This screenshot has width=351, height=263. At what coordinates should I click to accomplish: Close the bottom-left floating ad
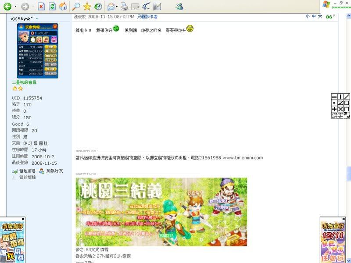pyautogui.click(x=23, y=219)
